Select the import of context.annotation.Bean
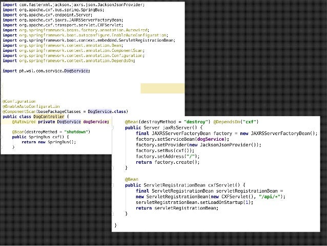 [x=63, y=45]
